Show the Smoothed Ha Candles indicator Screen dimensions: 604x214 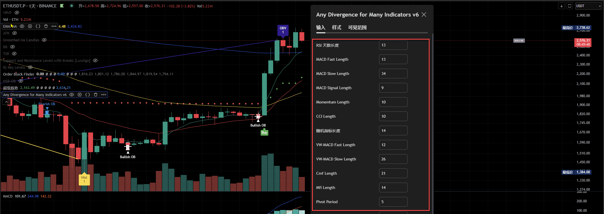(44, 40)
